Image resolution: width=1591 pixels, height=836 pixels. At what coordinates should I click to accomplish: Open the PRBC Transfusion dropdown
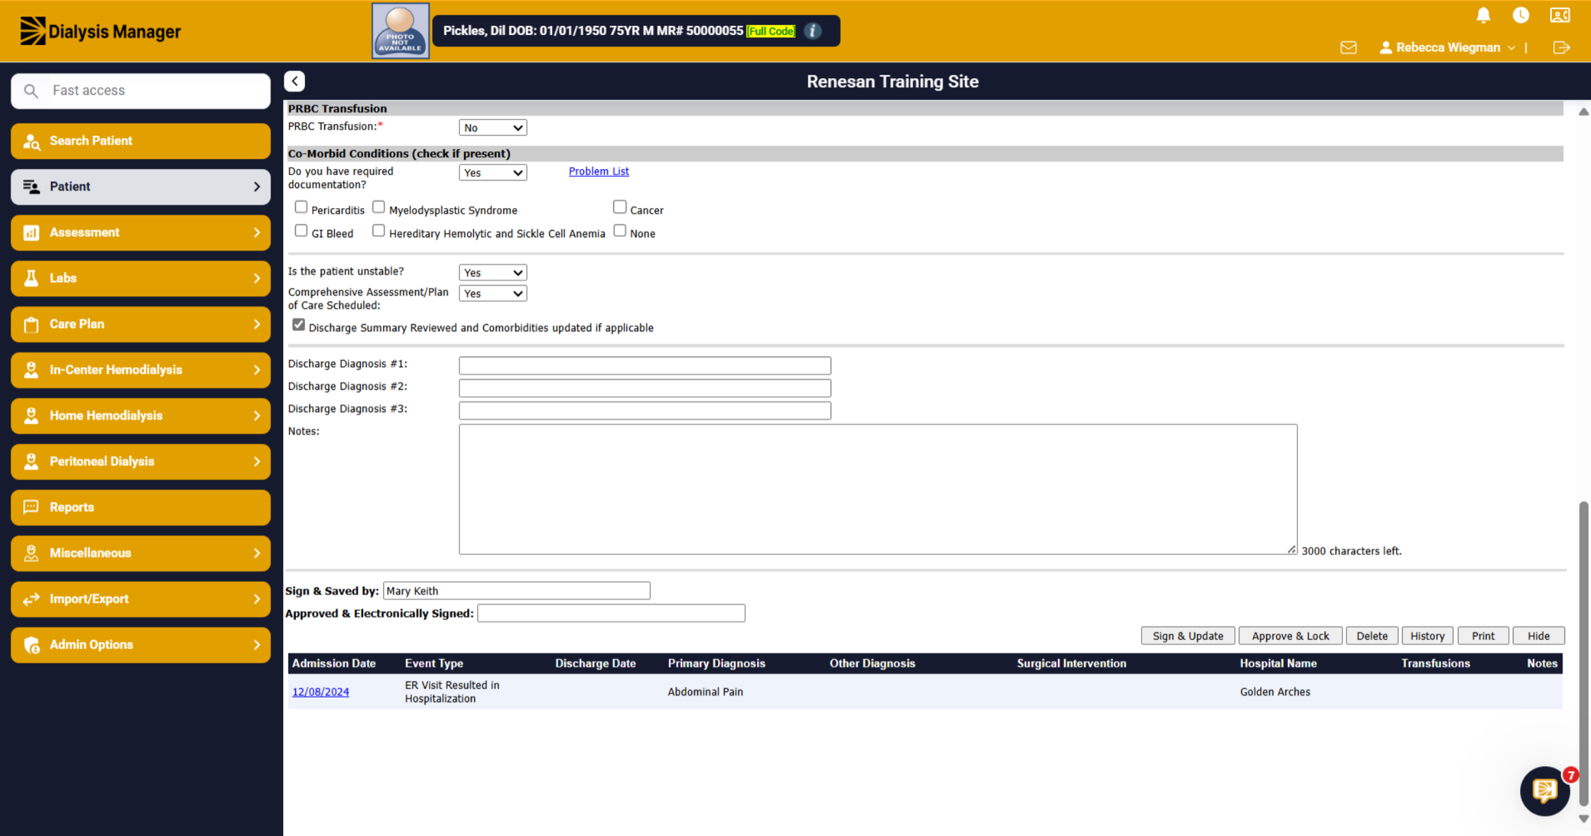tap(493, 128)
